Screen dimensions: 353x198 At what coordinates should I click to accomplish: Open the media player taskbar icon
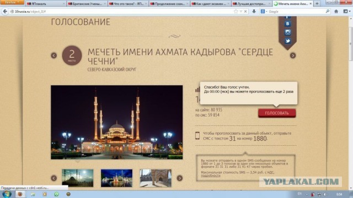[45, 194]
